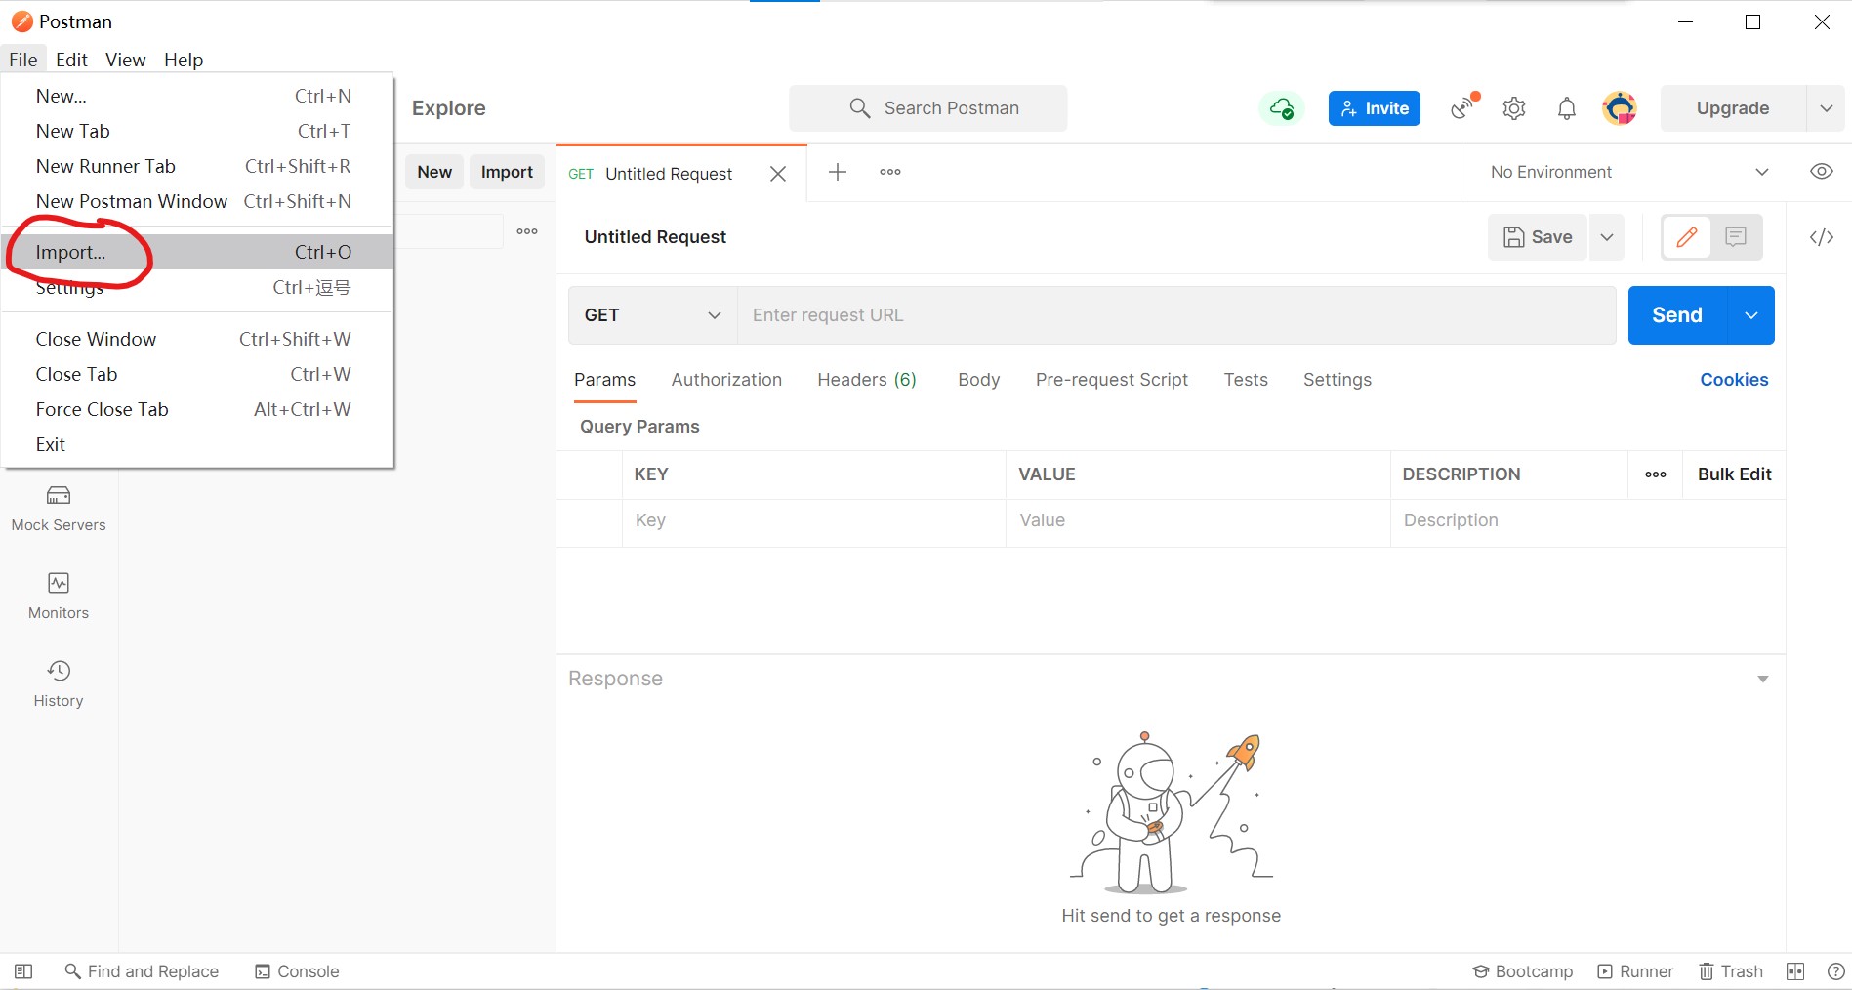Open the notifications bell

click(1566, 108)
